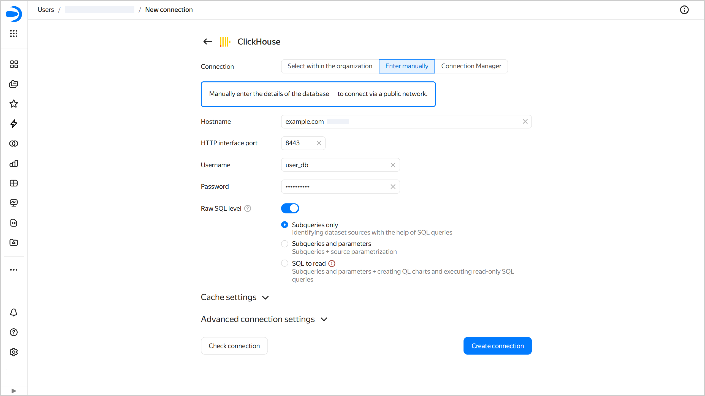
Task: Click the SQL to read warning icon
Action: 332,263
